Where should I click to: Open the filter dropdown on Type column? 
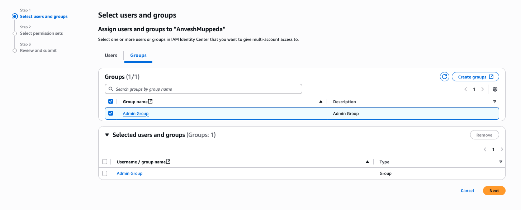click(x=501, y=162)
